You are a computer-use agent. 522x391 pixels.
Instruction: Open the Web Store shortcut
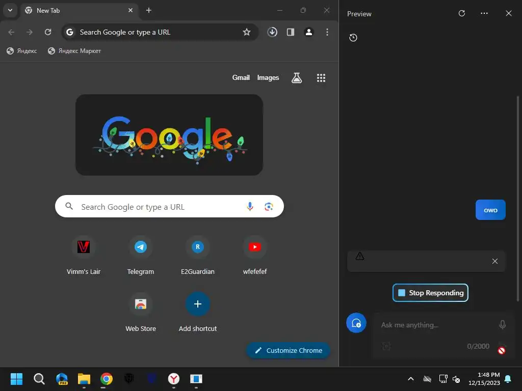(x=141, y=312)
